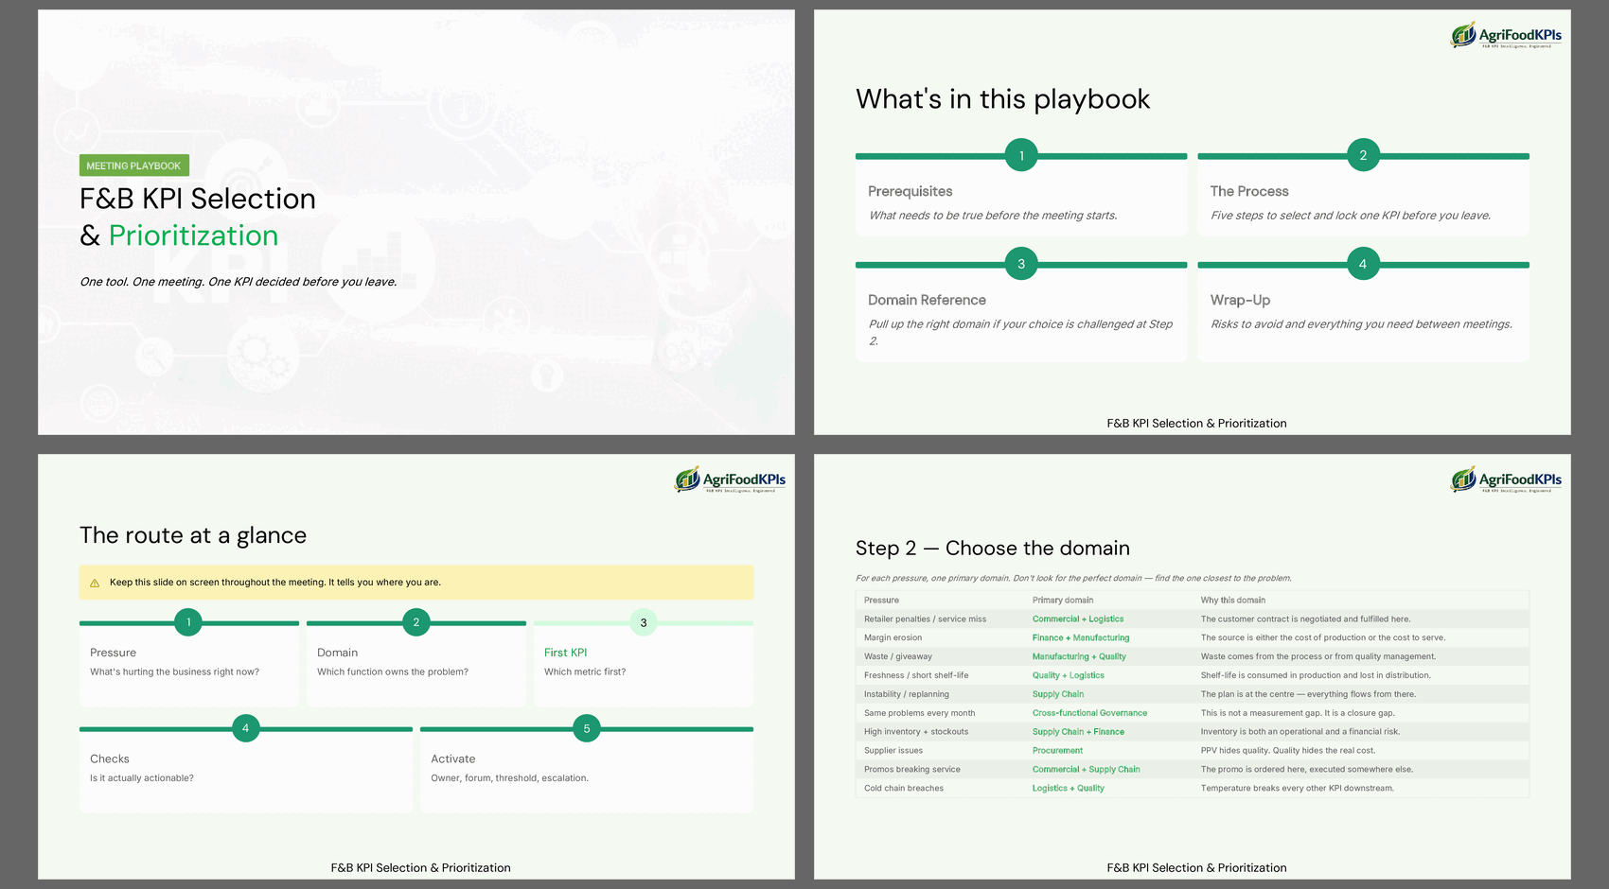
Task: Select the Procurement domain entry in the table
Action: pos(1057,751)
